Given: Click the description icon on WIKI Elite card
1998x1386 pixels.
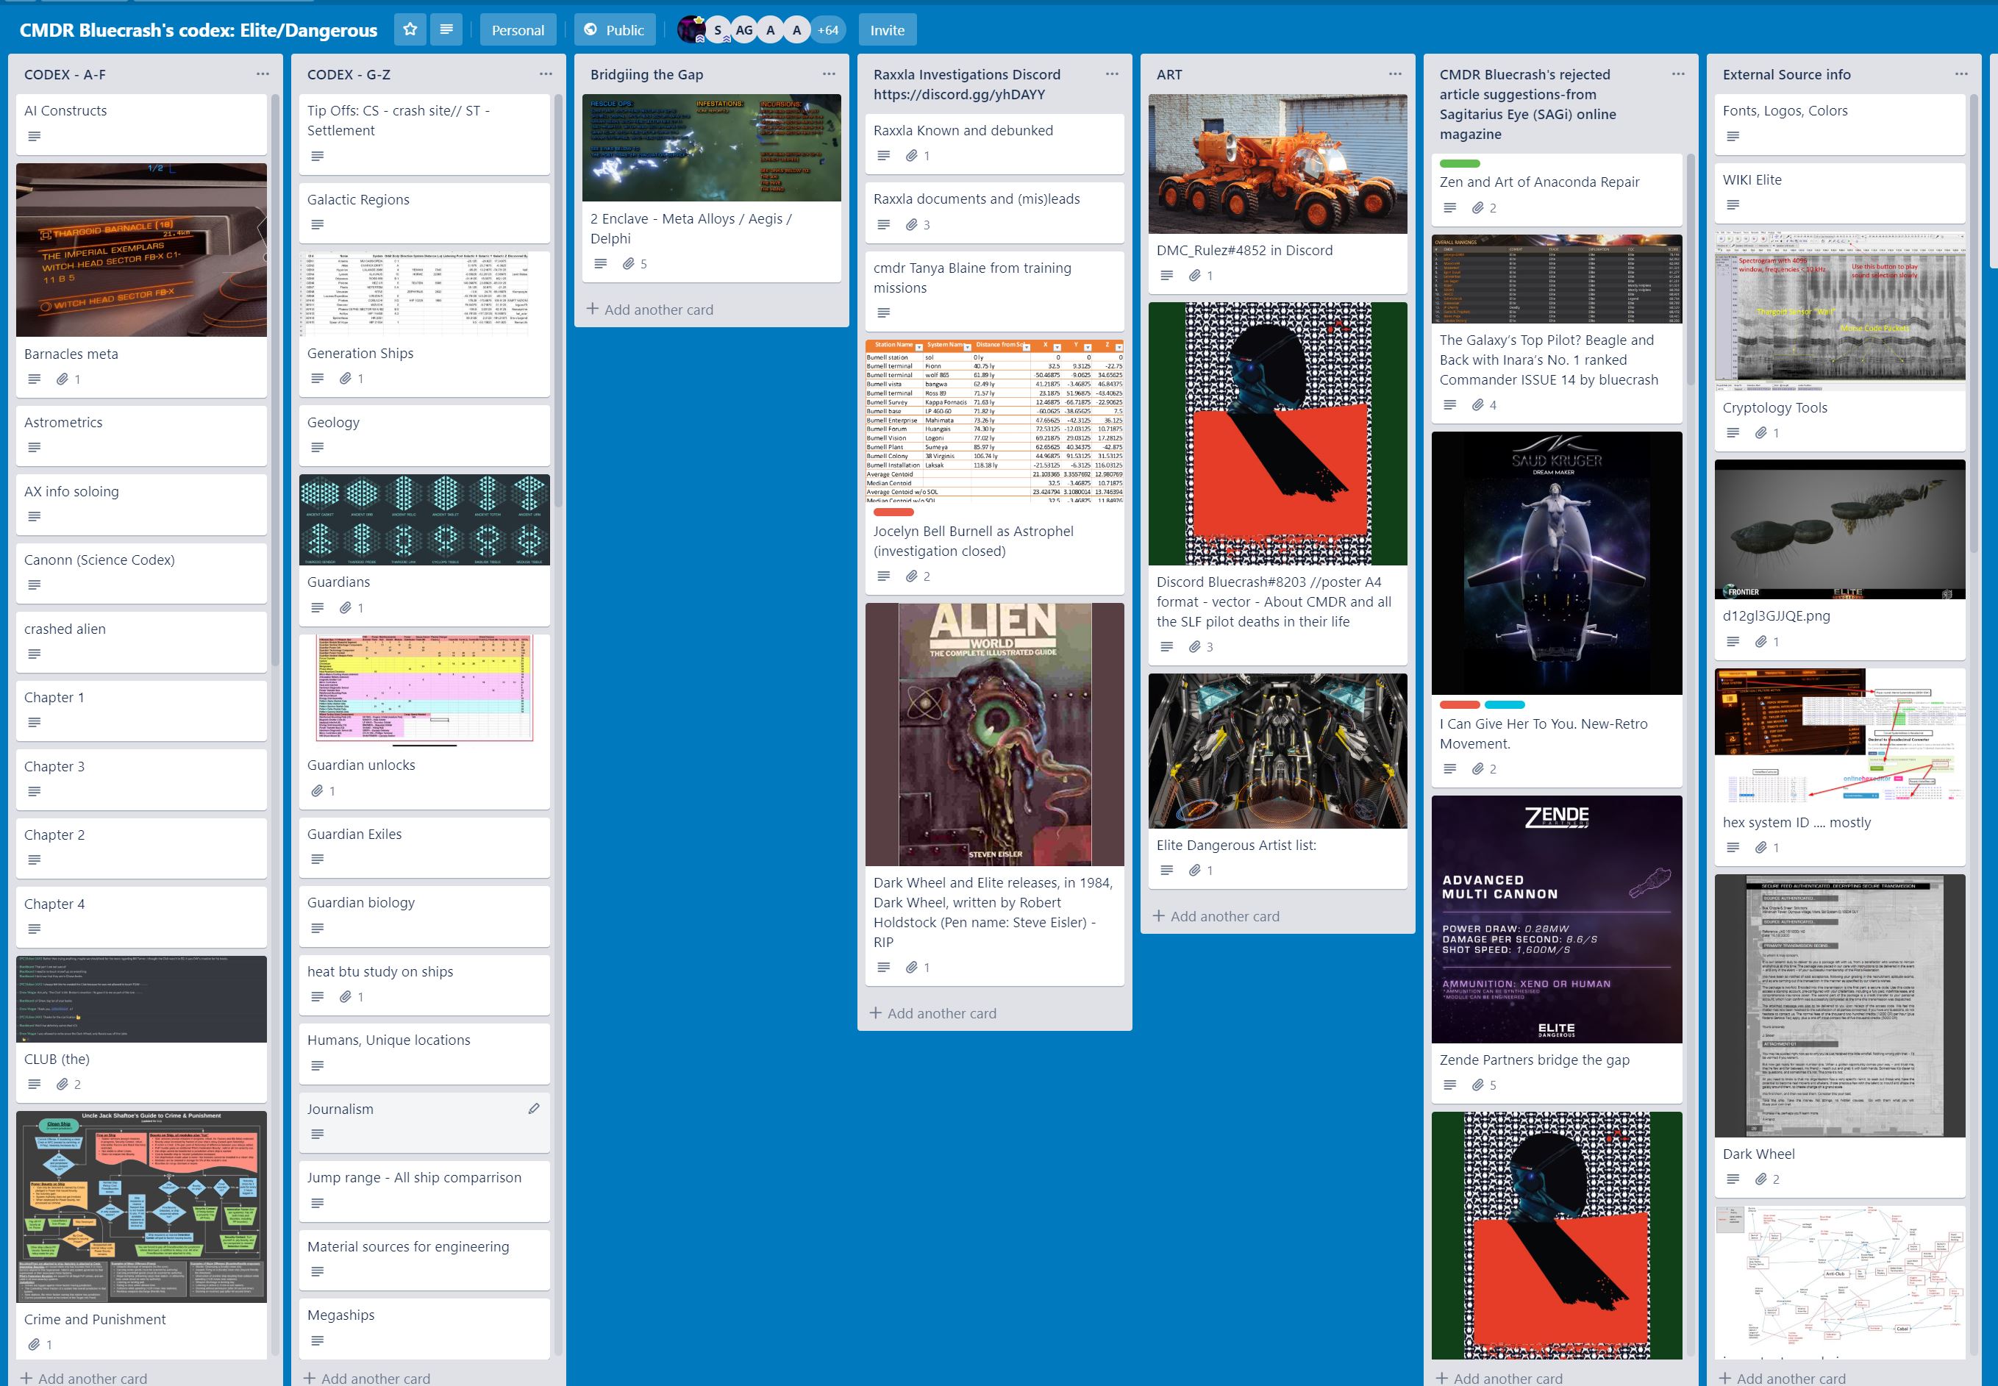Looking at the screenshot, I should [x=1733, y=205].
